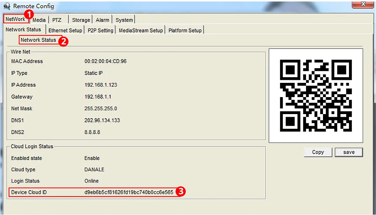
Task: Close the Remote Config window
Action: (x=363, y=4)
